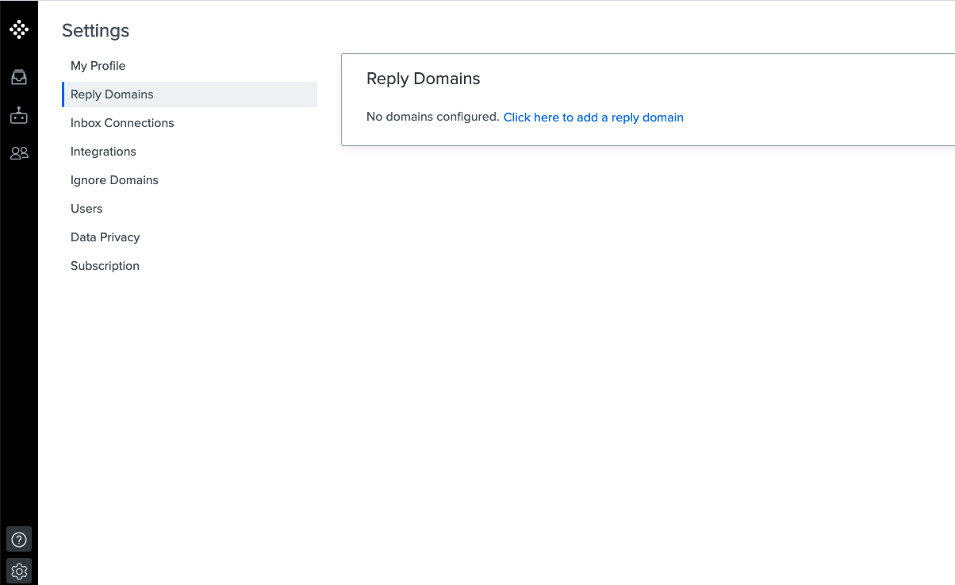This screenshot has height=585, width=955.
Task: Select the robot automation icon in the sidebar
Action: [x=19, y=114]
